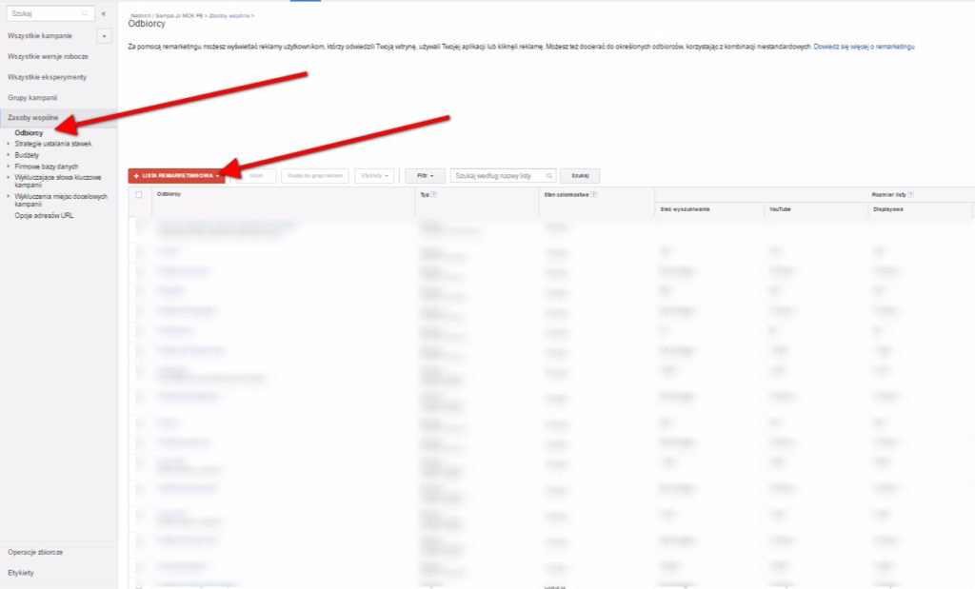Open the Filtr dropdown
The image size is (975, 589).
(426, 176)
